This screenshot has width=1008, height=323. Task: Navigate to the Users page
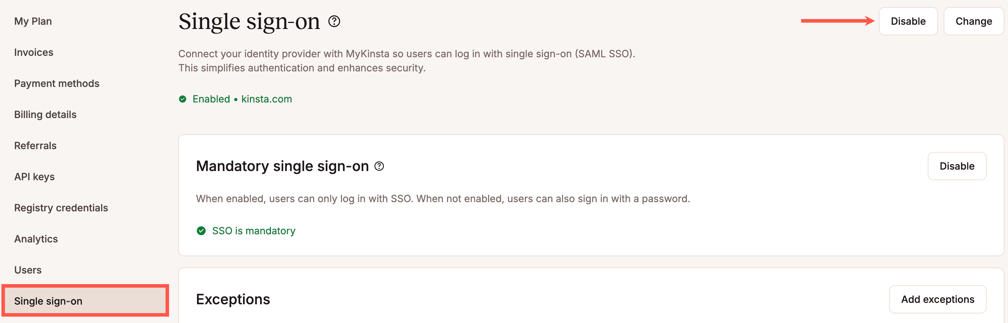pos(28,270)
